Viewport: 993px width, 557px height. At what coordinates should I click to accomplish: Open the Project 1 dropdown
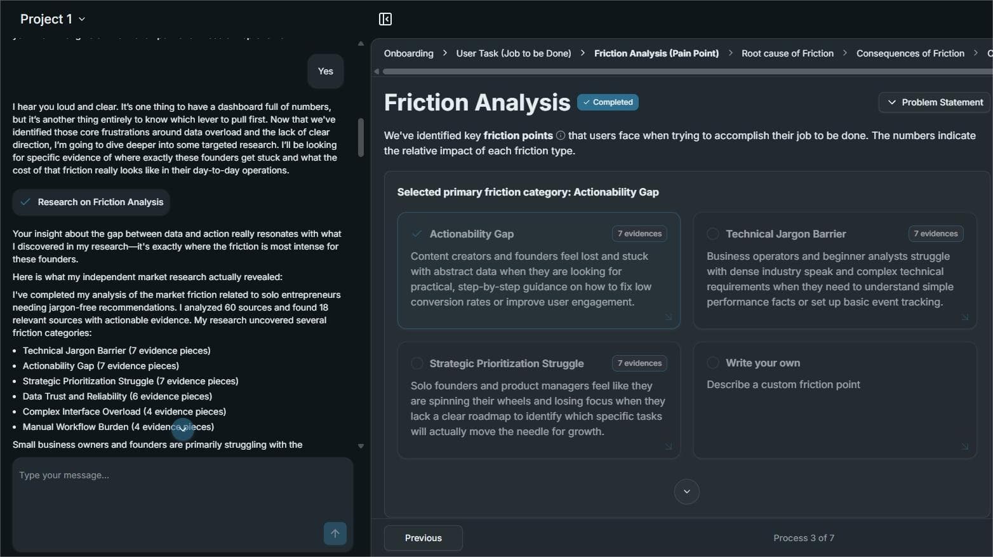[x=53, y=19]
